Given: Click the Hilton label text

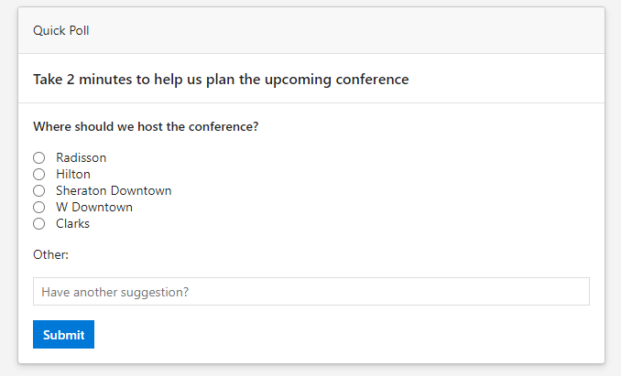Looking at the screenshot, I should coord(73,175).
